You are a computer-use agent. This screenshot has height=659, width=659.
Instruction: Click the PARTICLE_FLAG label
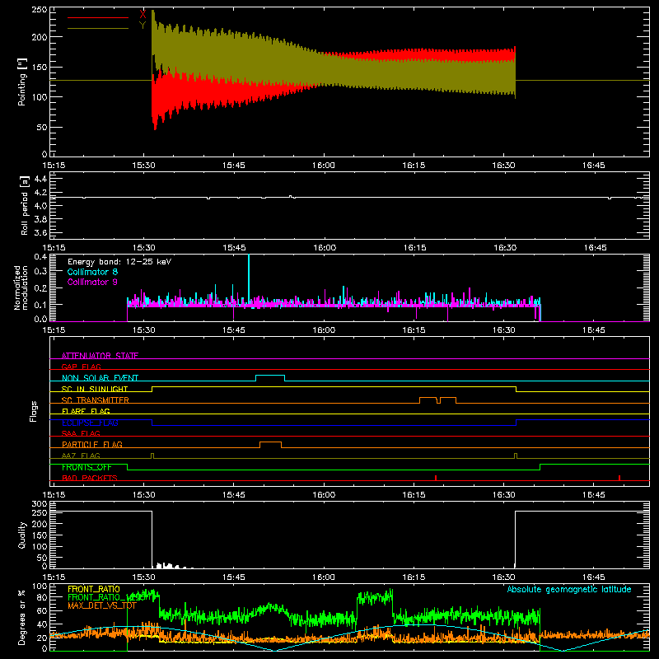92,444
